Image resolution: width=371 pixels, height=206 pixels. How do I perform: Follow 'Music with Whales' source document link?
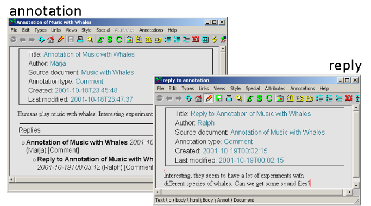[x=108, y=72]
